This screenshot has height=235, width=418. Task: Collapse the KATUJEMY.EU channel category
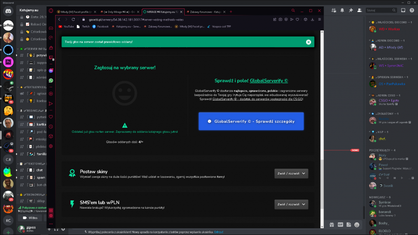(32, 87)
